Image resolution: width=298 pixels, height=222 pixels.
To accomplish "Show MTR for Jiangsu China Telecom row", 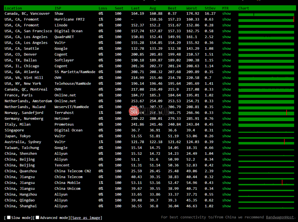I will 226,177.
